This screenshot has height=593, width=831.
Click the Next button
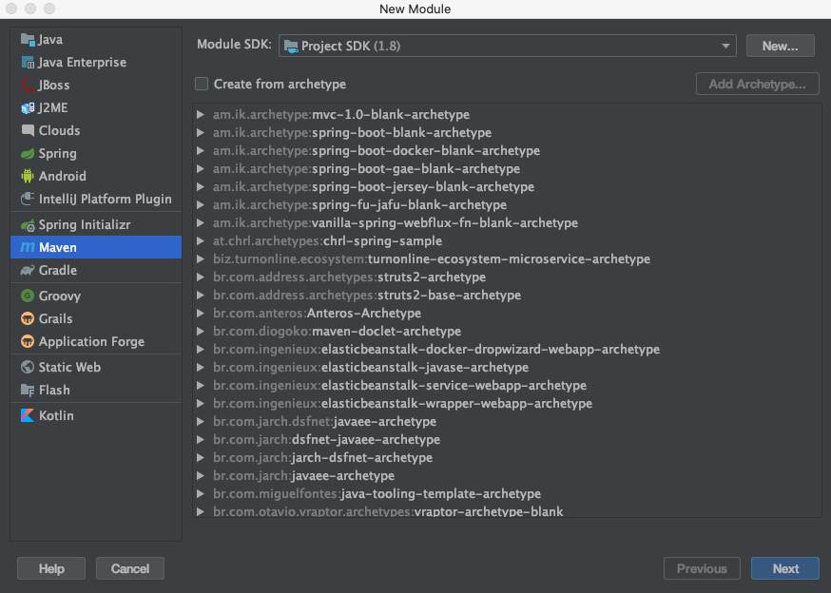coord(785,568)
